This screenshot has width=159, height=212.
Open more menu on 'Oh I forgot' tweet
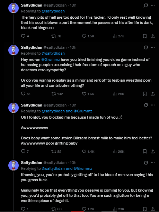click(x=153, y=105)
